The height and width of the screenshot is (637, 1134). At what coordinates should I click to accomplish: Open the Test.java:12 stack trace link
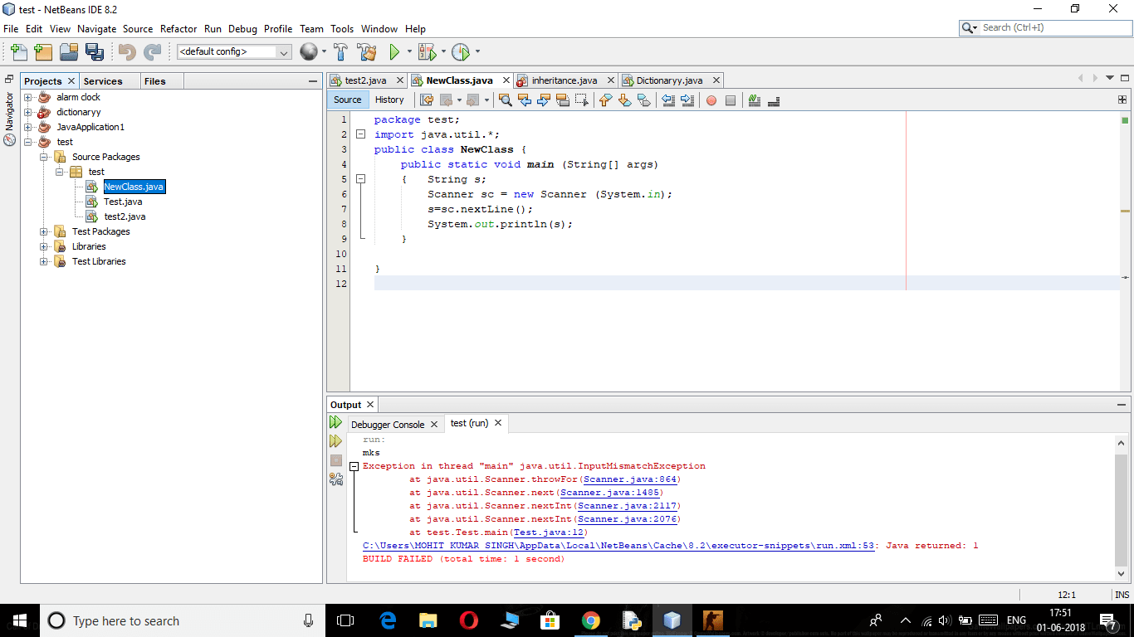(x=549, y=532)
